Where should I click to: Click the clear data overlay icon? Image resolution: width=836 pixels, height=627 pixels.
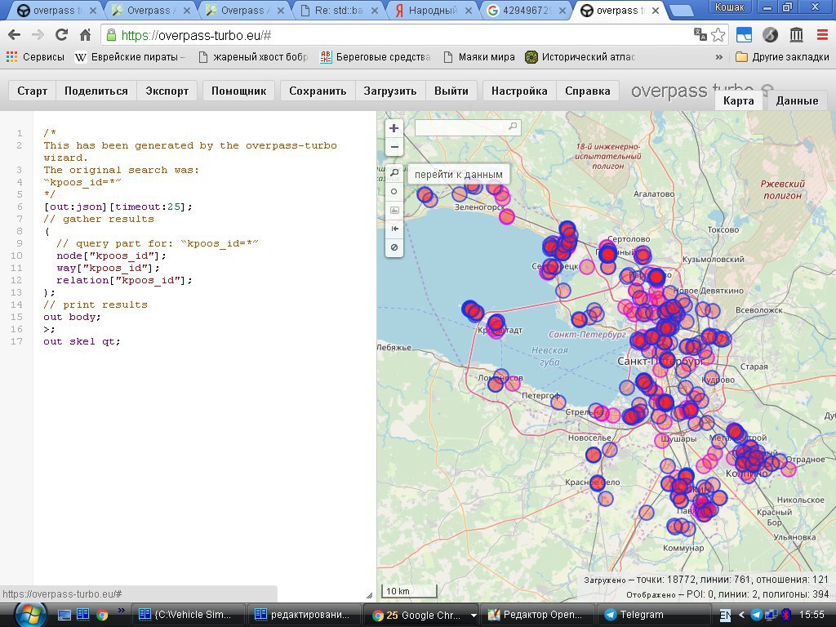pos(394,247)
